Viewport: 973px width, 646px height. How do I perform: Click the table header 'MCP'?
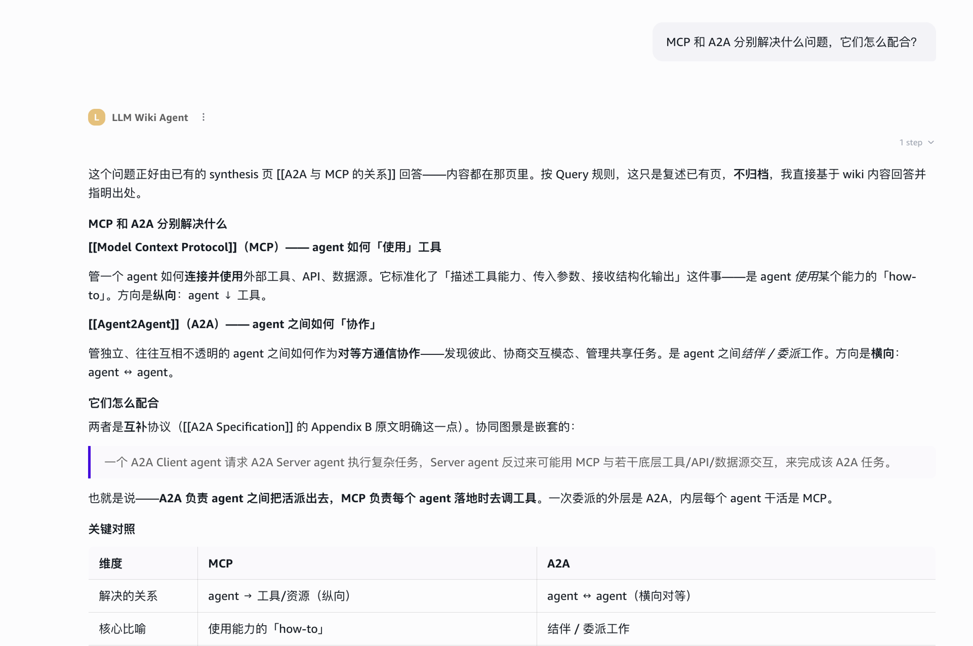pos(367,563)
